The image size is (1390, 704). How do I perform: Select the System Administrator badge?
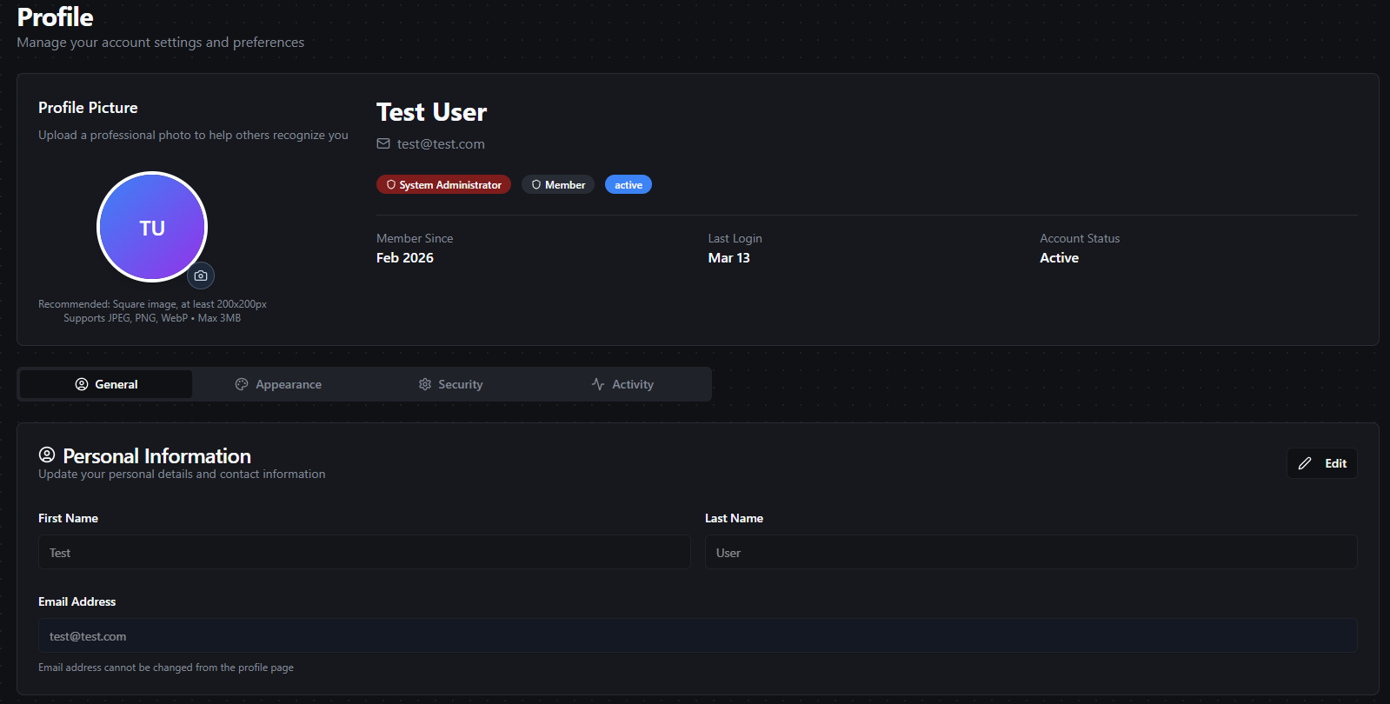443,185
